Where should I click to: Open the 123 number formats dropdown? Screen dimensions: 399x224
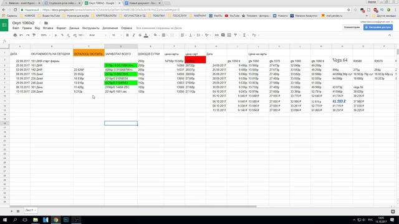pyautogui.click(x=81, y=35)
